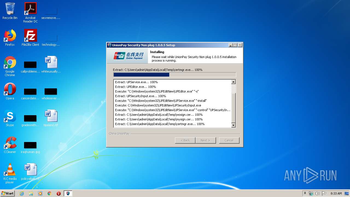
Task: Launch media player from the taskbar
Action: click(x=40, y=193)
